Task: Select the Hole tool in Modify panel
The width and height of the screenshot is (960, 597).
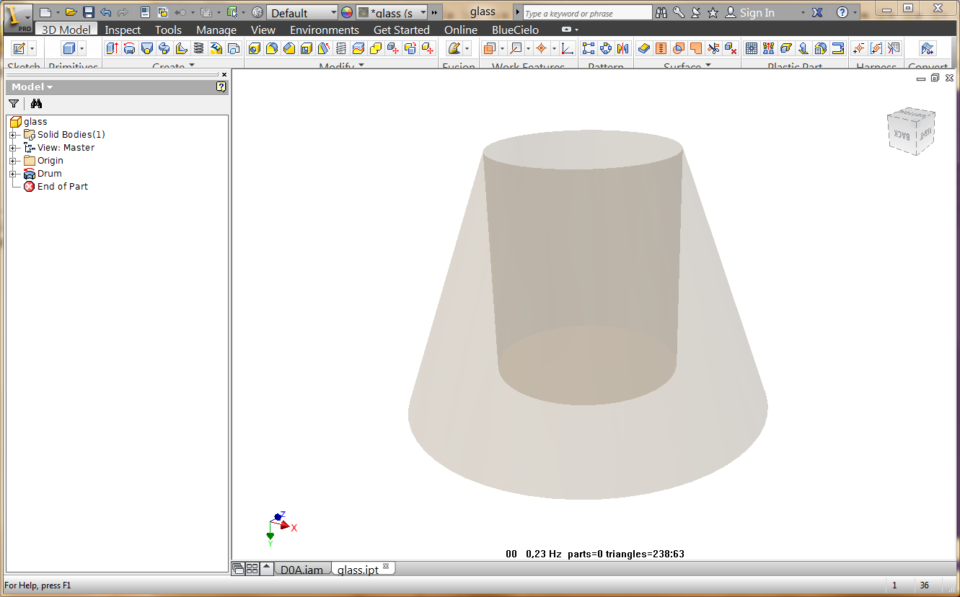Action: [254, 48]
